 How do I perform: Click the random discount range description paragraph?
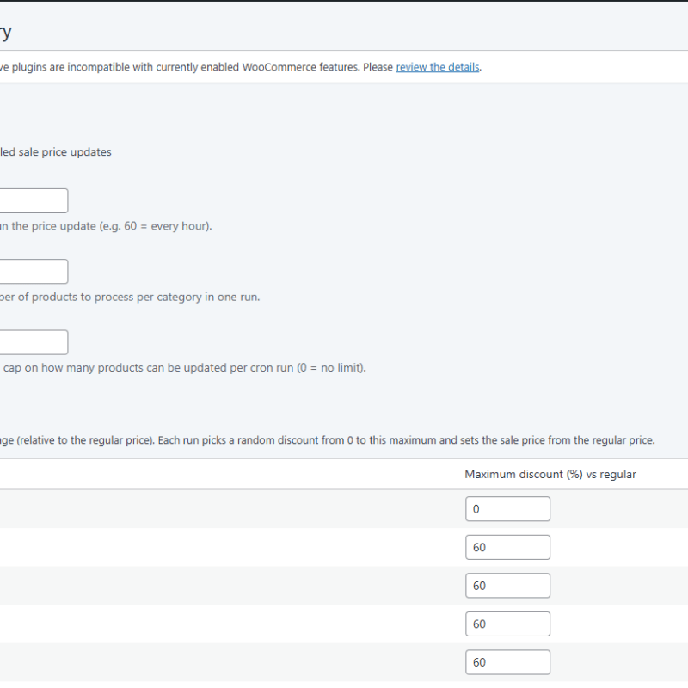pyautogui.click(x=327, y=440)
